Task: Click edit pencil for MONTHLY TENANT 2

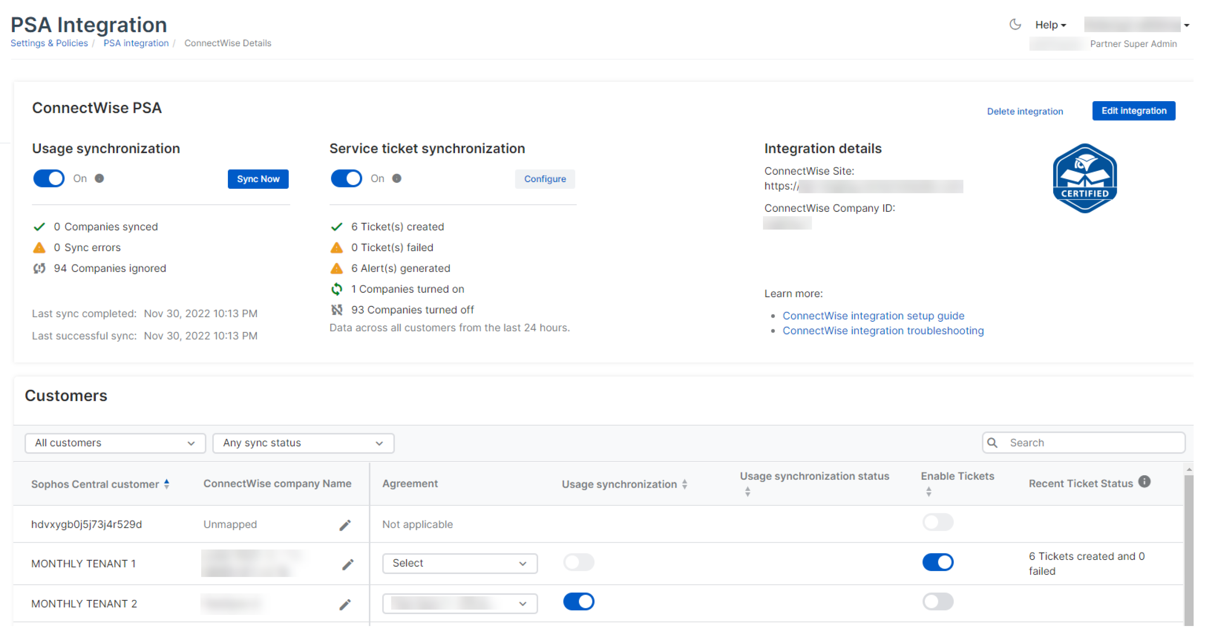Action: [345, 605]
